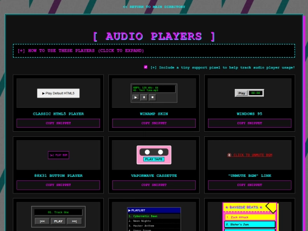Click the Bayside Beats yellow header
The width and height of the screenshot is (308, 231).
click(250, 207)
